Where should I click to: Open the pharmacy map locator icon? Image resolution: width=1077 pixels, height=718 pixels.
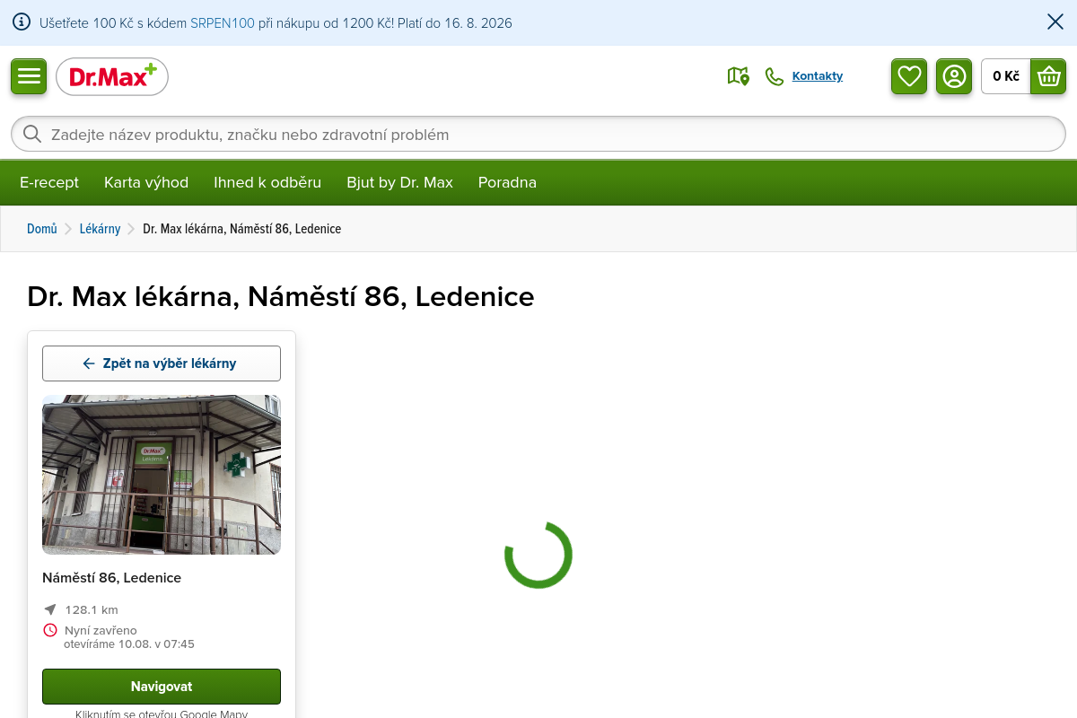pyautogui.click(x=738, y=76)
